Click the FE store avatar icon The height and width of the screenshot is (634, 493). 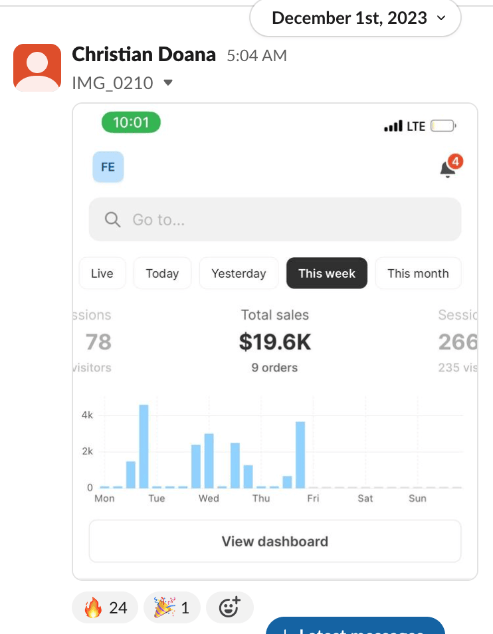(108, 167)
